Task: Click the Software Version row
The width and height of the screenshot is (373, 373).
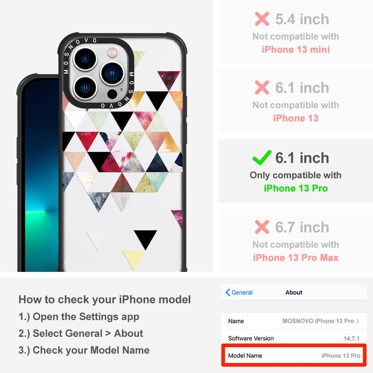Action: (x=294, y=338)
